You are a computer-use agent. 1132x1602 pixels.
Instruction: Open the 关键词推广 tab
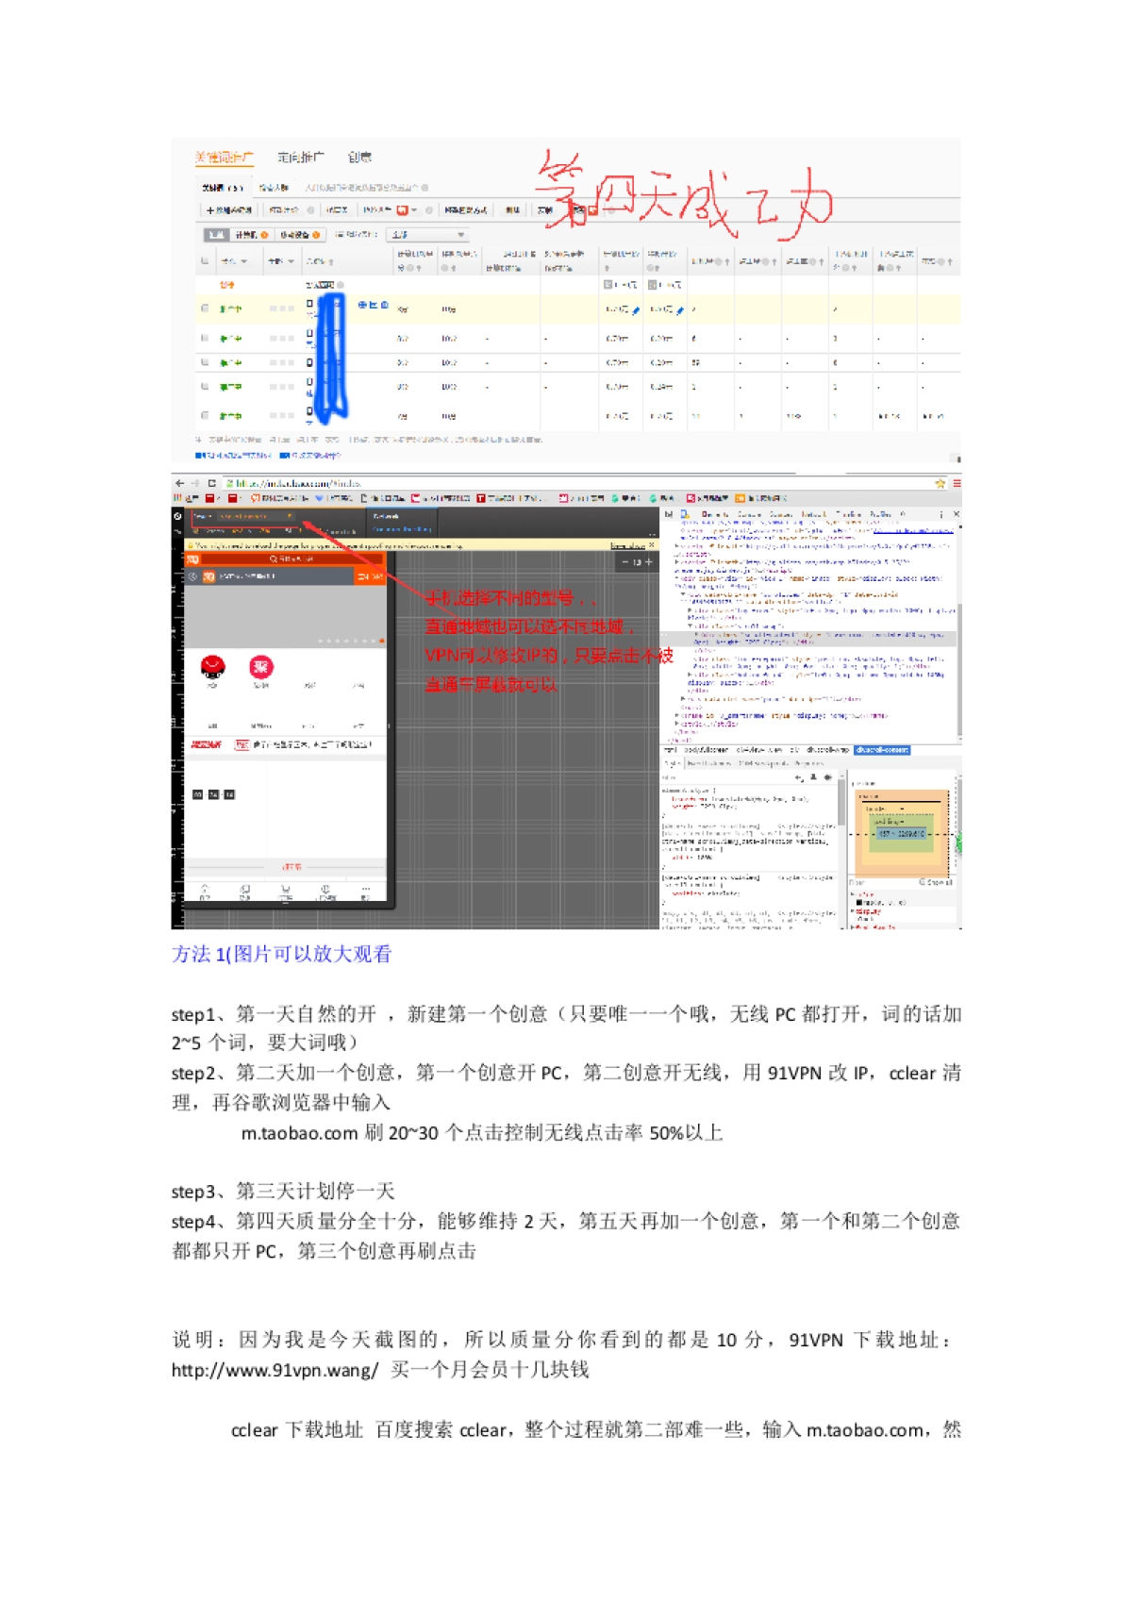pyautogui.click(x=224, y=158)
